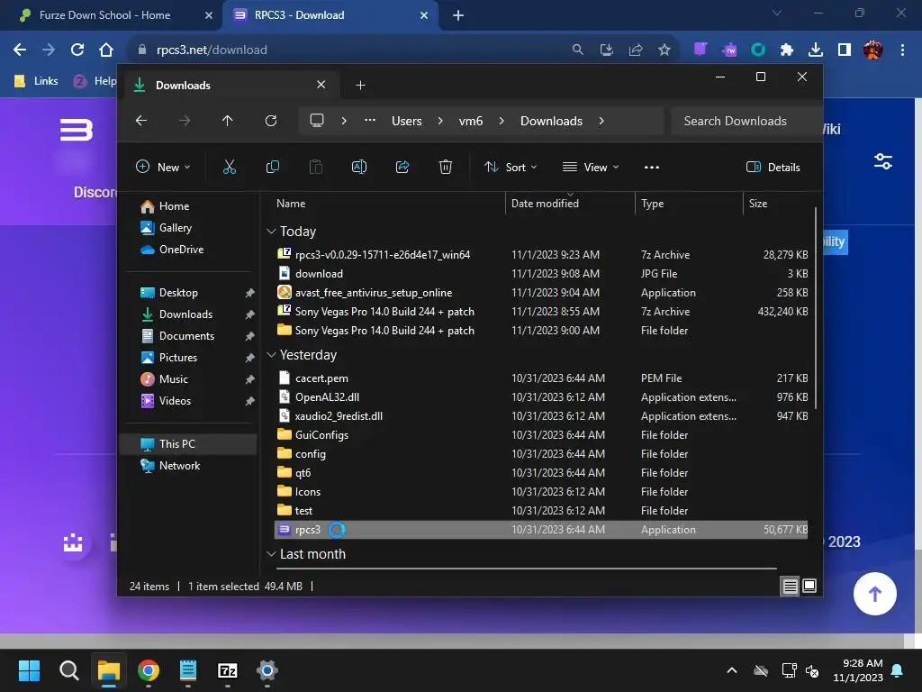This screenshot has width=922, height=692.
Task: Expand breadcrumb chevron after Users
Action: pos(439,121)
